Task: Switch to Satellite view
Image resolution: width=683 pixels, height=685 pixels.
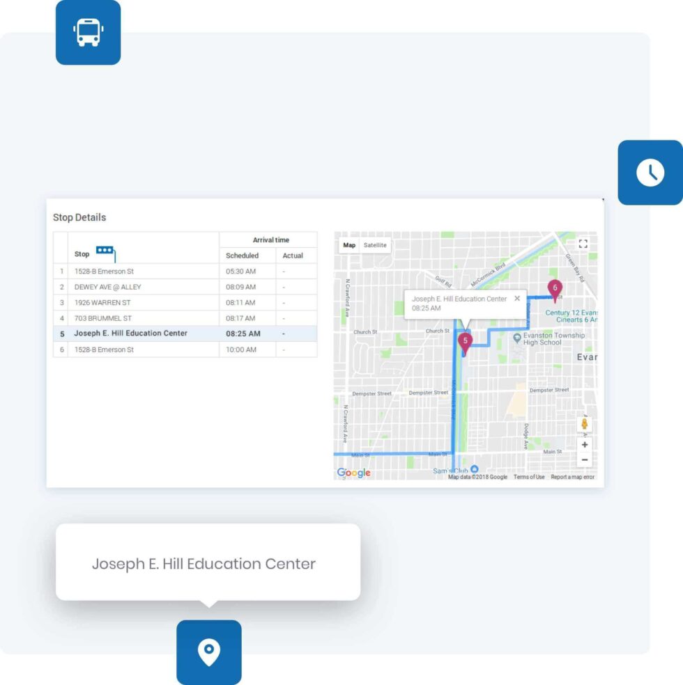Action: (377, 245)
